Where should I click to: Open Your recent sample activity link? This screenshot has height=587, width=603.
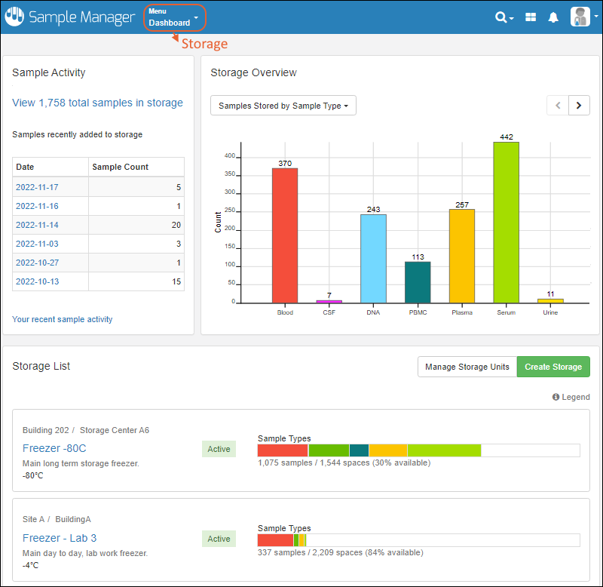pyautogui.click(x=63, y=319)
